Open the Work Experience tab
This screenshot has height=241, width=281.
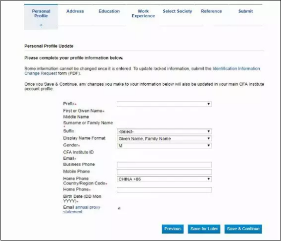pyautogui.click(x=143, y=13)
